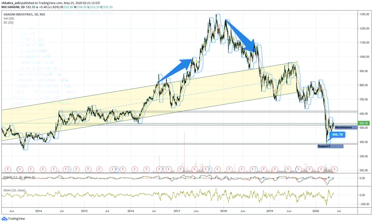Click the 1300.00 price axis label
The height and width of the screenshot is (223, 373).
[364, 14]
